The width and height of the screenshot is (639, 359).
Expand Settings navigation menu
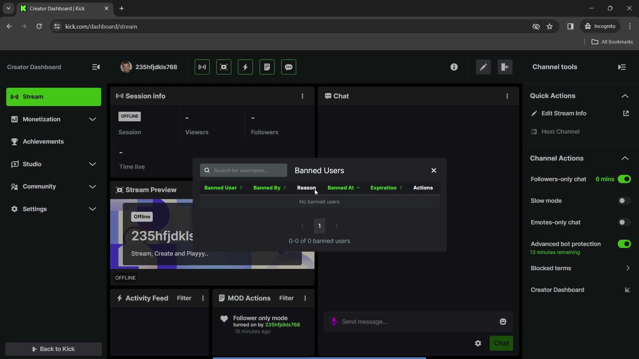[x=93, y=209]
